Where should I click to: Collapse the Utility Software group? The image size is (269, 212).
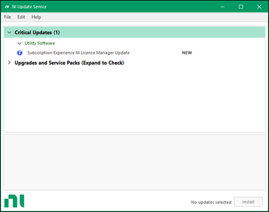click(19, 44)
